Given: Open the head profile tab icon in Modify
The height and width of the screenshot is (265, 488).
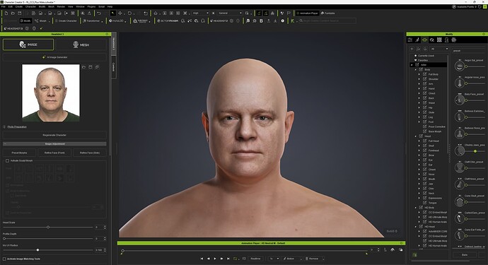Looking at the screenshot, I should pyautogui.click(x=446, y=40).
